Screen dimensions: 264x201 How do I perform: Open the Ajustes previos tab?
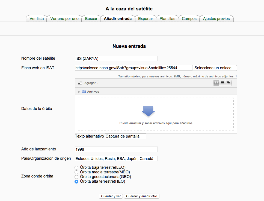pyautogui.click(x=216, y=19)
